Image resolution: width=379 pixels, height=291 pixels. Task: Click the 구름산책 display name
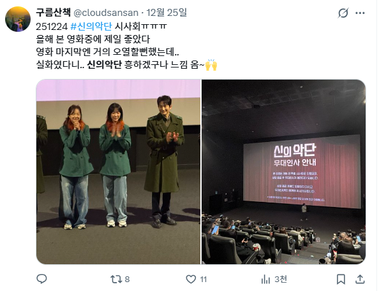click(x=53, y=12)
